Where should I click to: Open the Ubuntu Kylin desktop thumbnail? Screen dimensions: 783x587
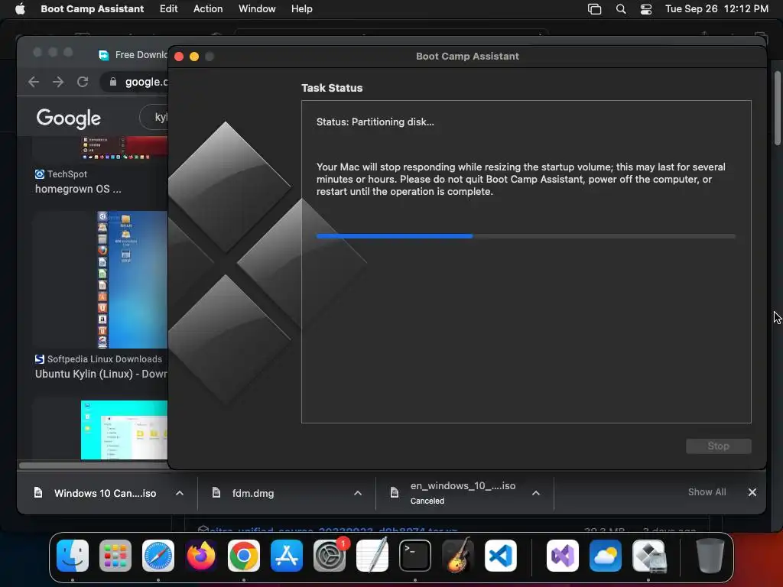(x=132, y=280)
